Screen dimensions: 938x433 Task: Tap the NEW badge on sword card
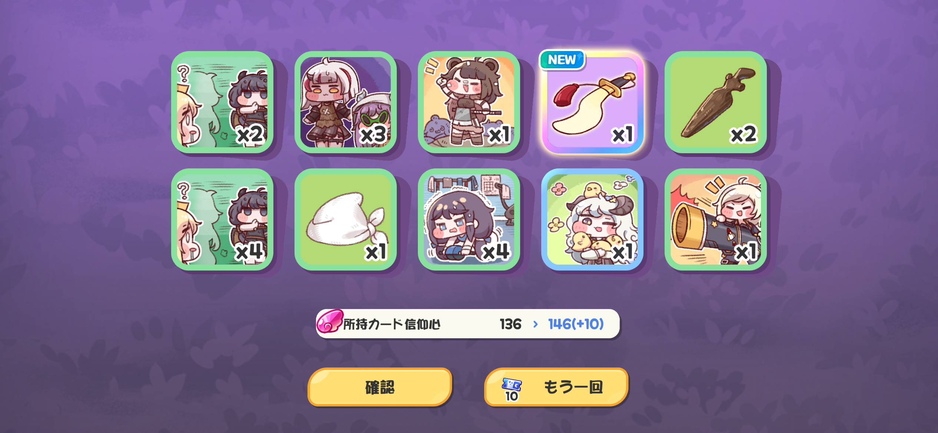pos(562,60)
